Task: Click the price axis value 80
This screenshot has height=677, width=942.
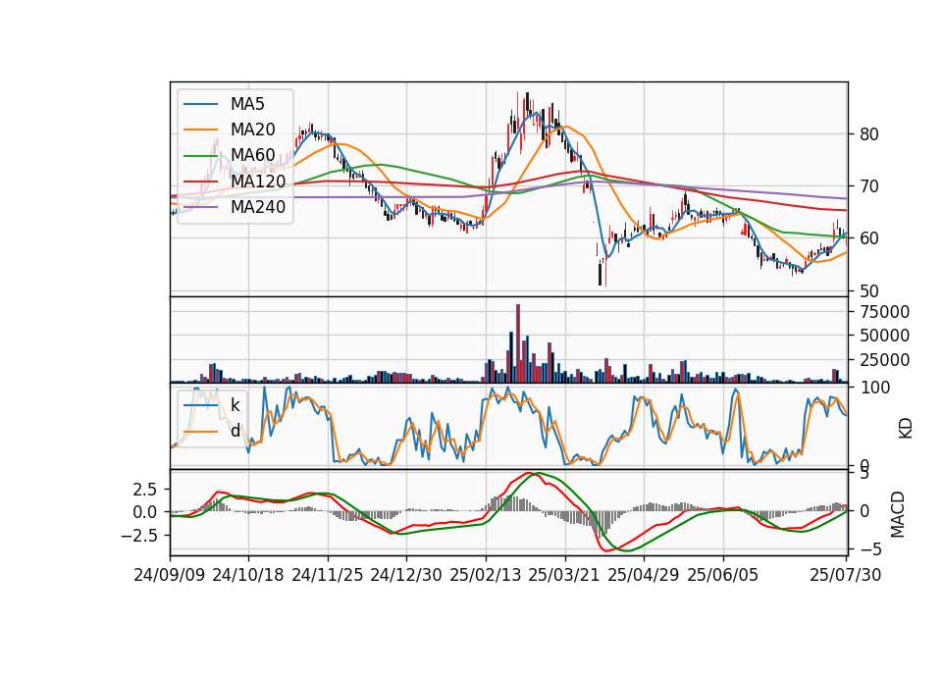Action: click(869, 134)
